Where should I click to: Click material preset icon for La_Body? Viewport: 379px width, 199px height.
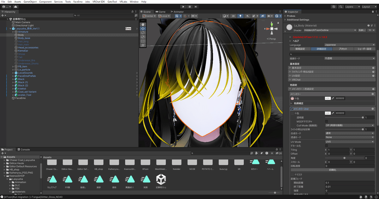coord(371,26)
